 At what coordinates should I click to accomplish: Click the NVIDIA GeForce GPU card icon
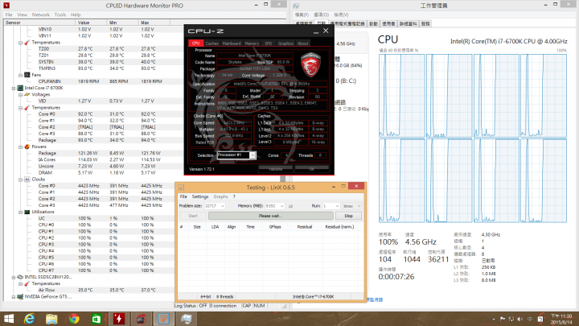pyautogui.click(x=21, y=296)
